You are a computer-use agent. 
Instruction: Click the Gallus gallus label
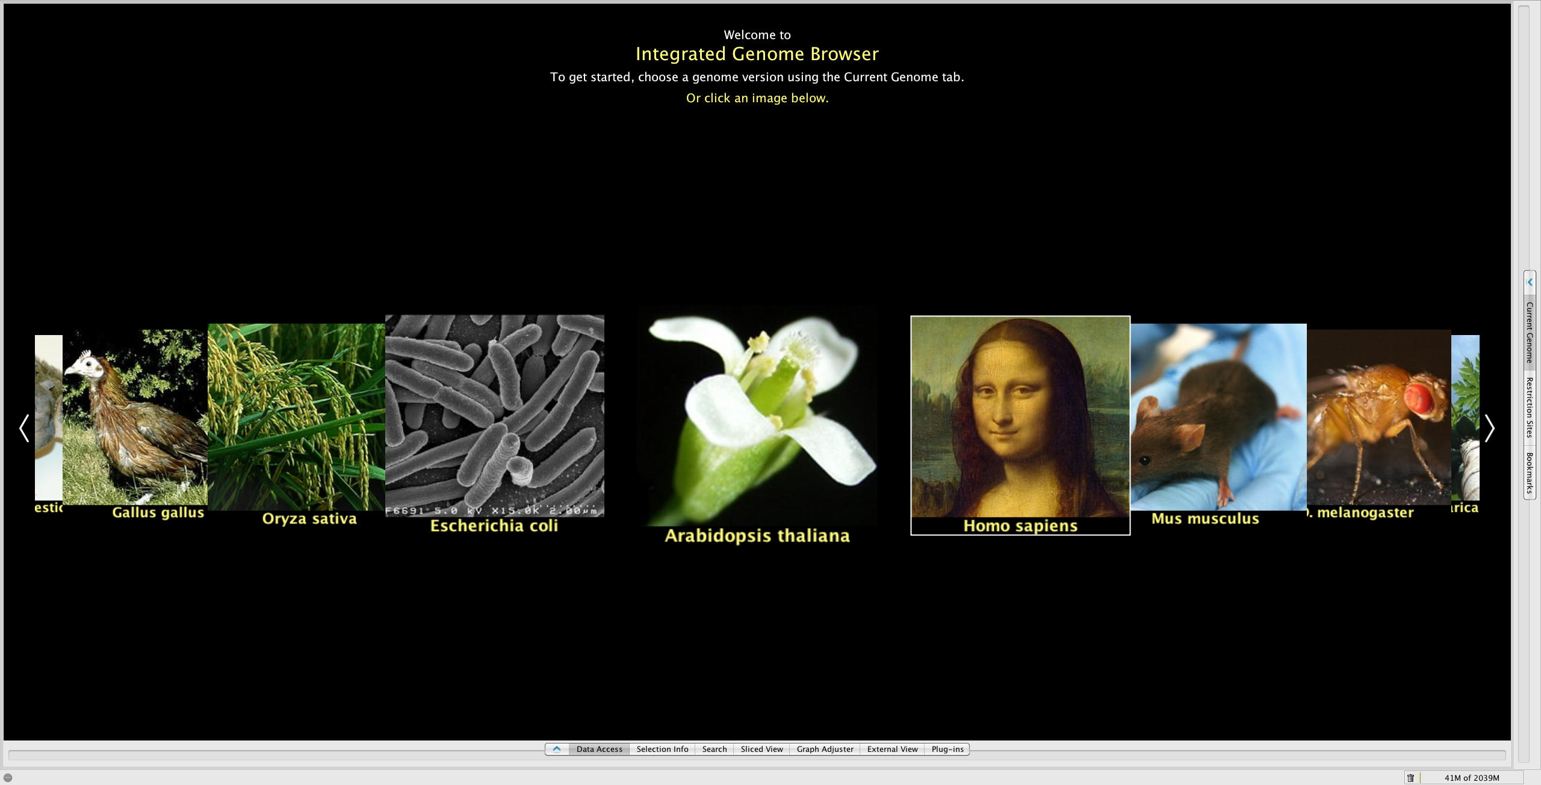coord(158,513)
